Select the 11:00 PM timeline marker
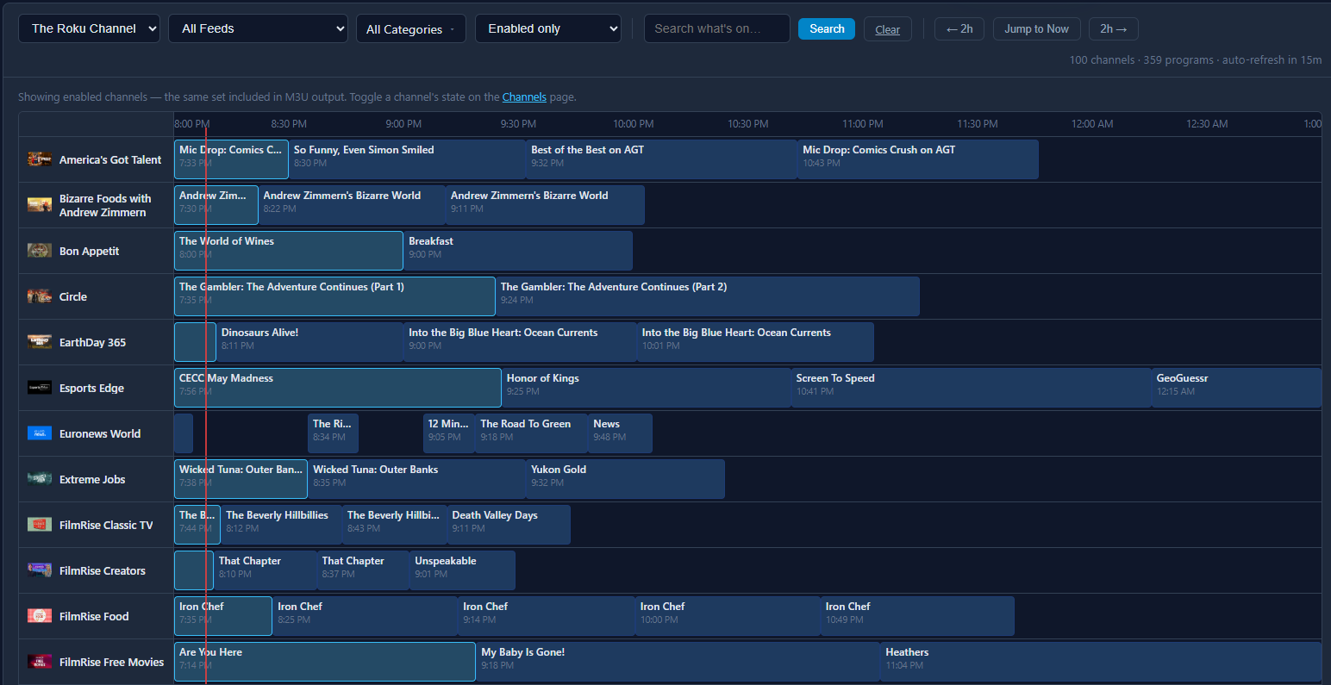The width and height of the screenshot is (1331, 685). [863, 124]
